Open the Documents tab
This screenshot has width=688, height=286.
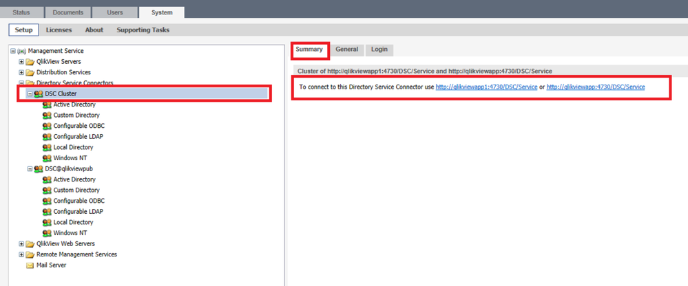click(x=68, y=12)
